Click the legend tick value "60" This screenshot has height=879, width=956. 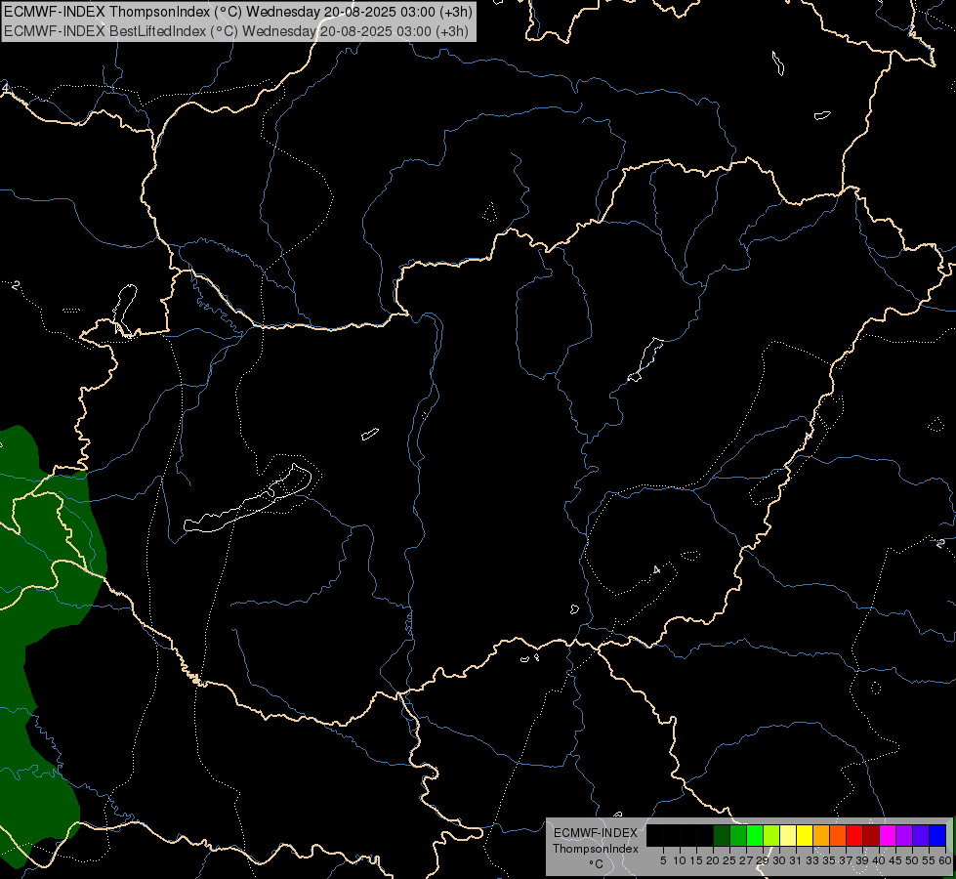tap(944, 860)
